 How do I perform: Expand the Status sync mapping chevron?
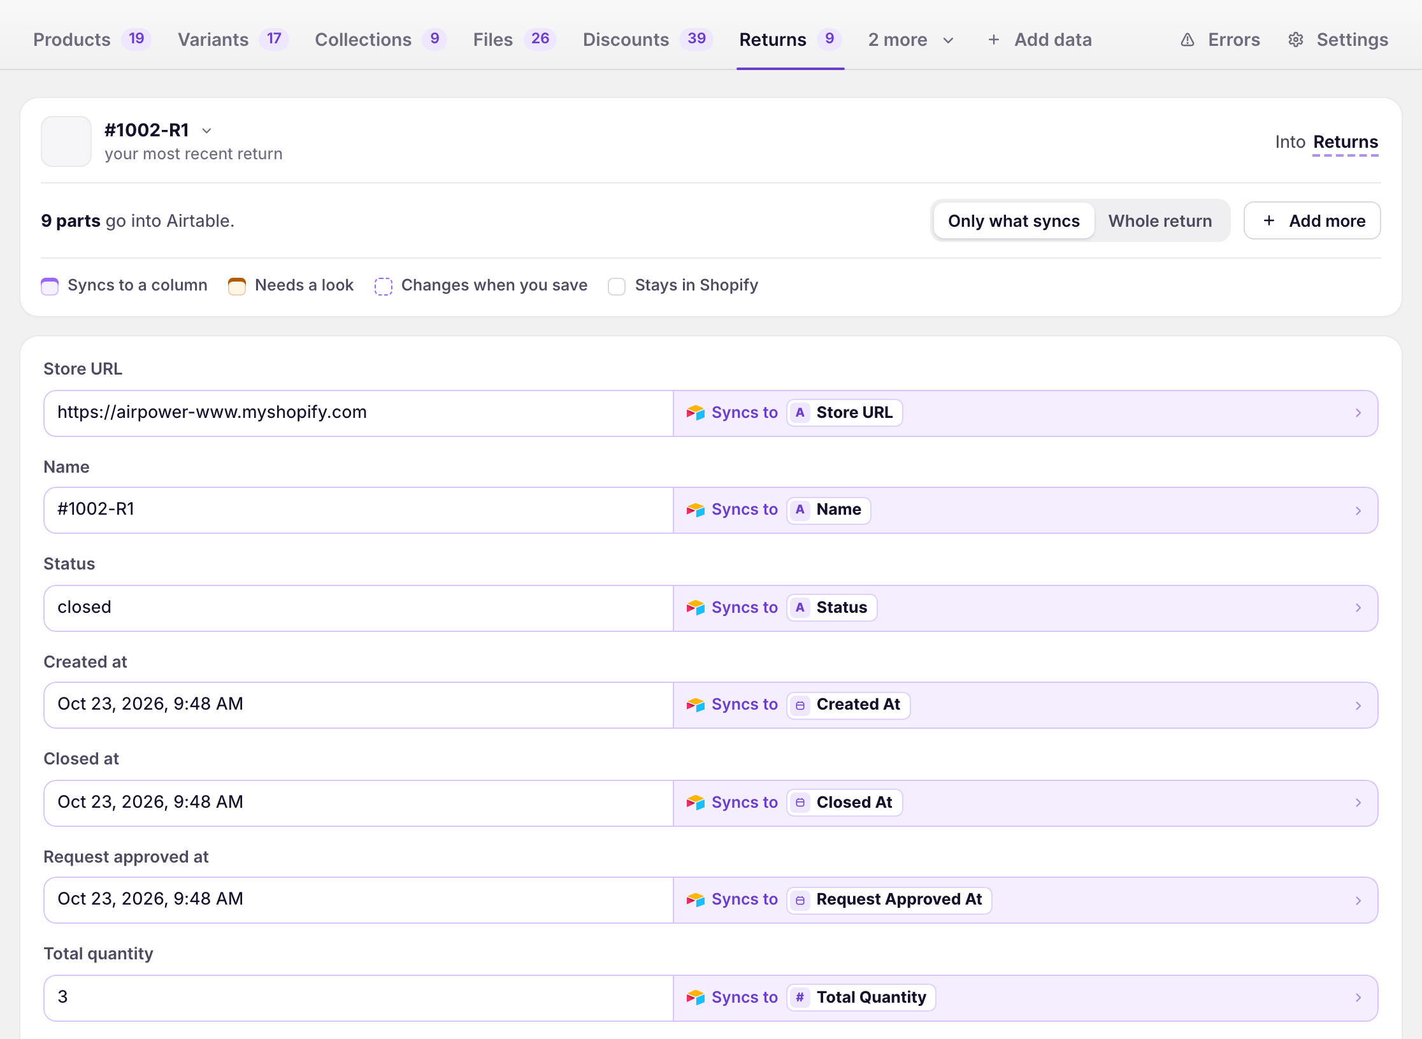(x=1358, y=608)
